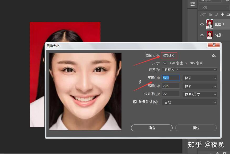Open the 重新采样 method 自动 dropdown
The height and width of the screenshot is (154, 230).
pyautogui.click(x=189, y=102)
